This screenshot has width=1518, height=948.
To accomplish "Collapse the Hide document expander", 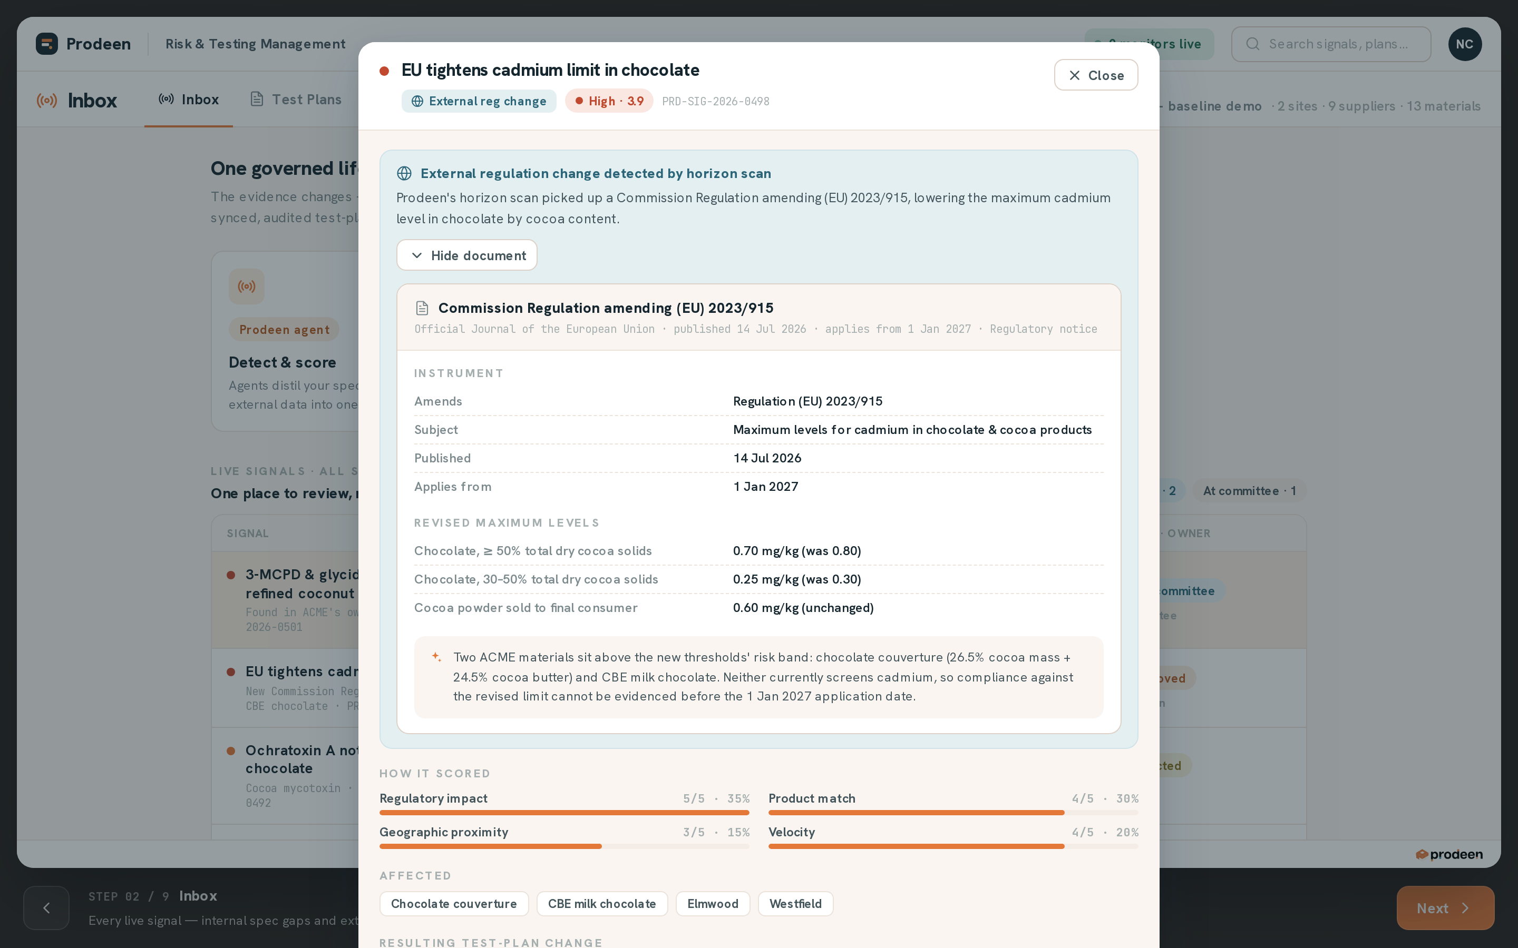I will click(466, 255).
